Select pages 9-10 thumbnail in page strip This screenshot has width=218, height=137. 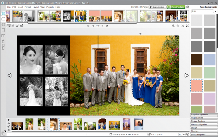click(100, 16)
